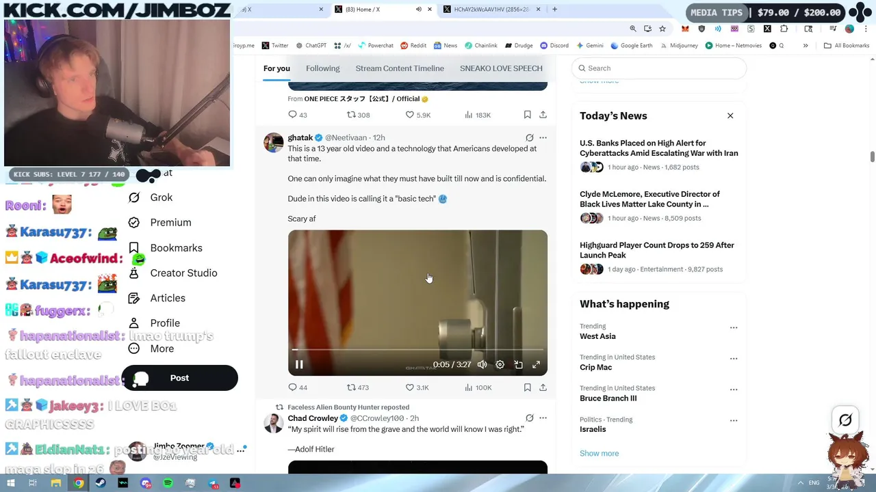More options for Israelis trend

[734, 420]
